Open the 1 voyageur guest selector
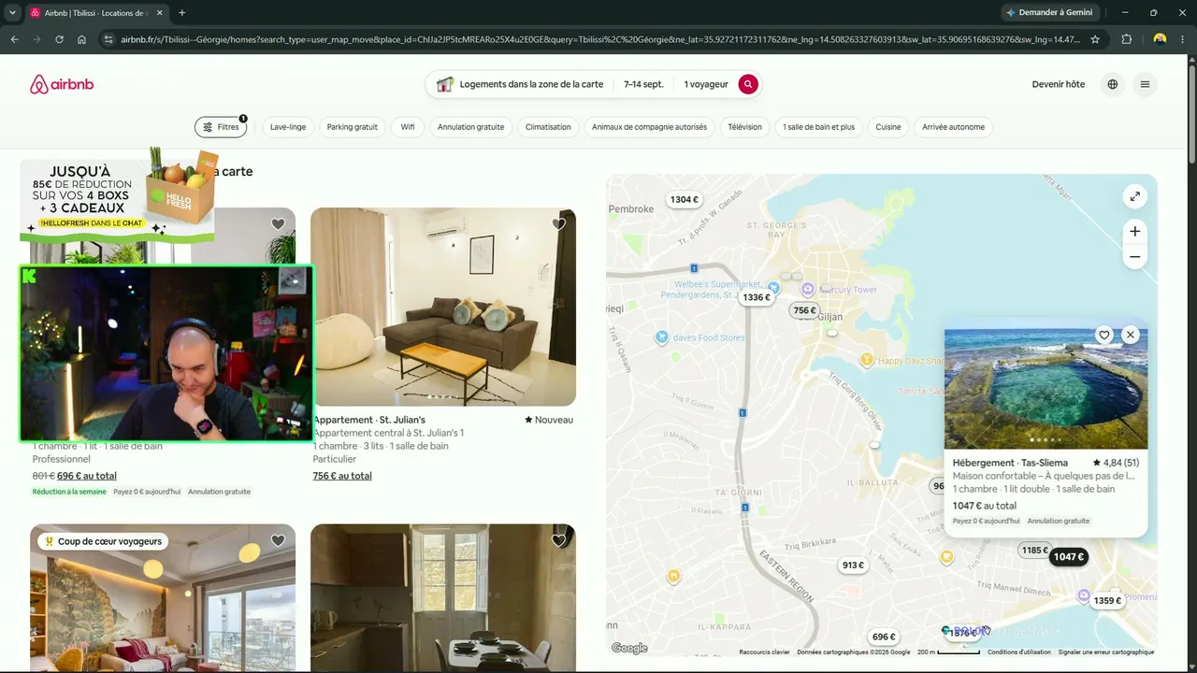This screenshot has width=1197, height=673. [705, 84]
